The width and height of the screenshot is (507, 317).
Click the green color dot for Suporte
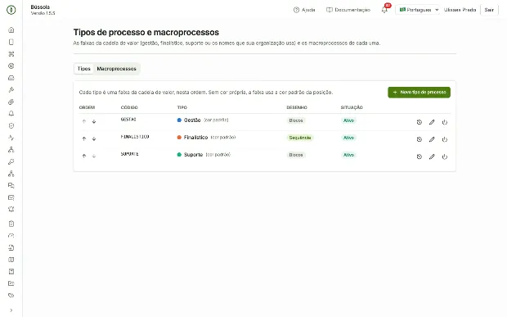pyautogui.click(x=179, y=155)
